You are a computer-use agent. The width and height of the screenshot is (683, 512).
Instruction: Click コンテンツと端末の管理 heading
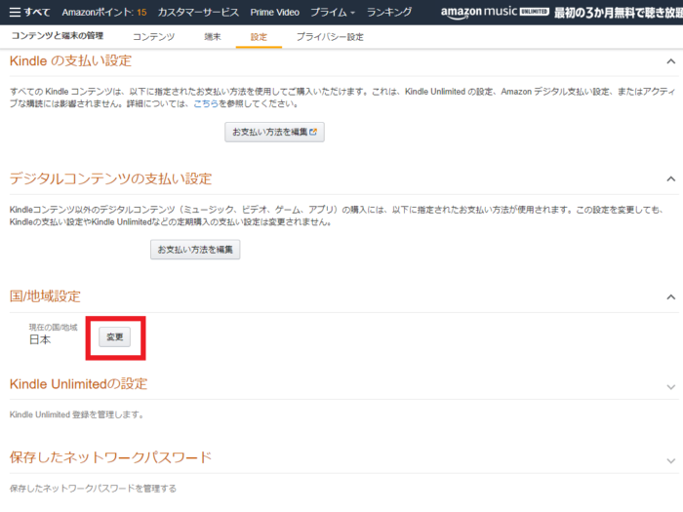[x=57, y=36]
